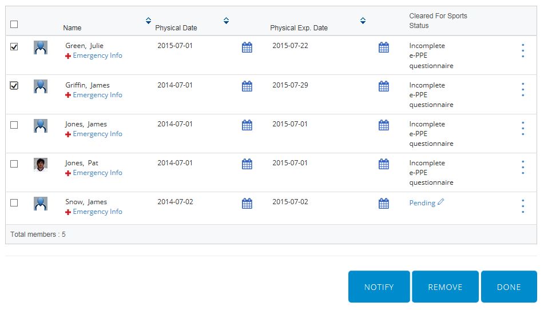Click Pat Jones's profile photo

click(x=41, y=165)
